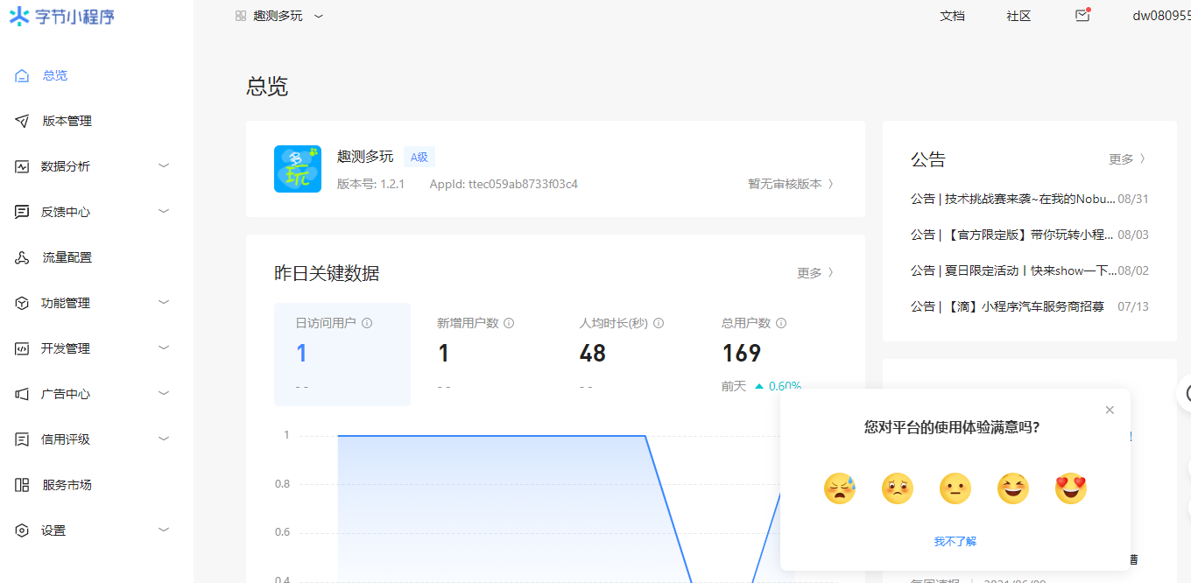
Task: Open 文档 in the top navigation
Action: 952,16
